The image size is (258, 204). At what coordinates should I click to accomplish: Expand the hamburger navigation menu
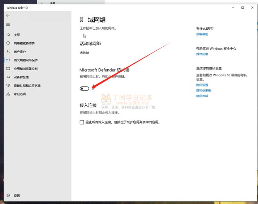point(8,25)
